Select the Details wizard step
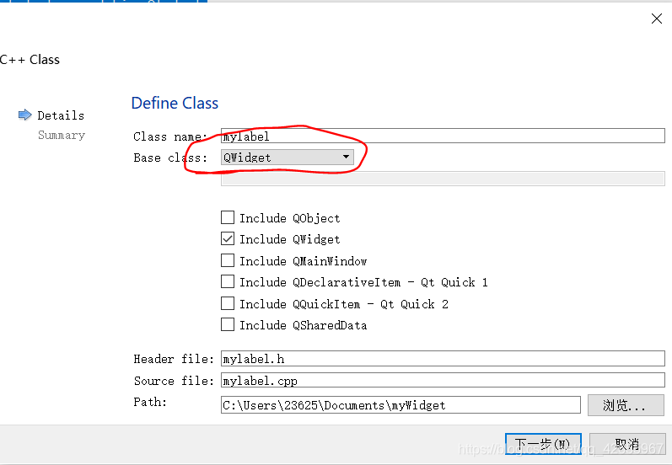Viewport: 672px width, 465px height. [x=61, y=115]
